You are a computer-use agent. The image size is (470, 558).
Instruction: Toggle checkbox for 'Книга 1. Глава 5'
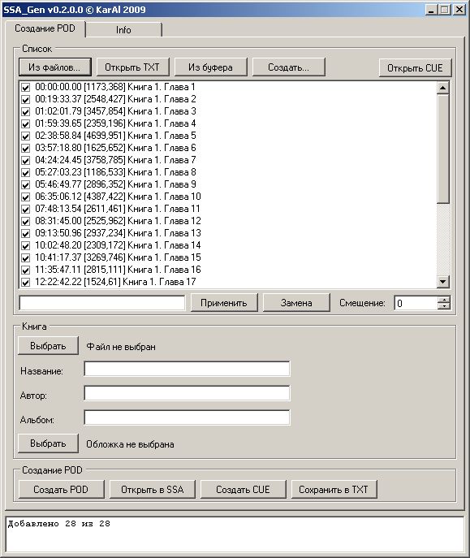[26, 136]
